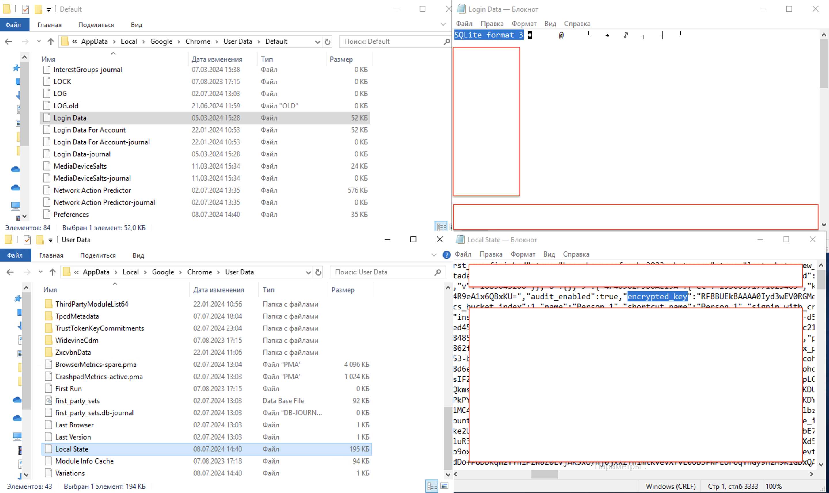Select ZxcvbnData folder icon

tap(49, 352)
